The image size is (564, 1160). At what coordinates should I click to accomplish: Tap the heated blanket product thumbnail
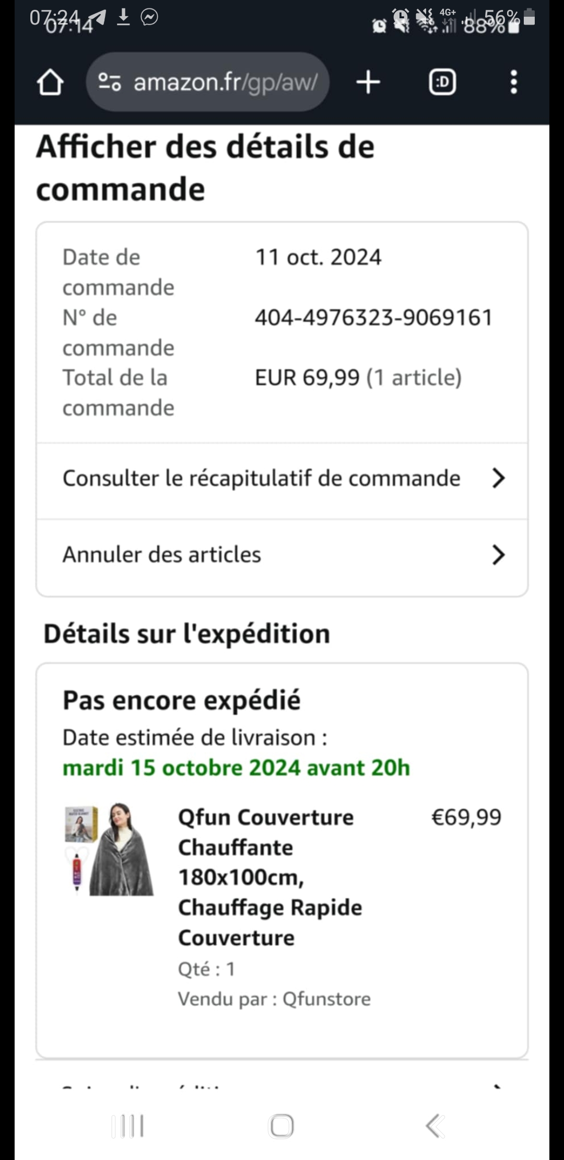tap(109, 850)
